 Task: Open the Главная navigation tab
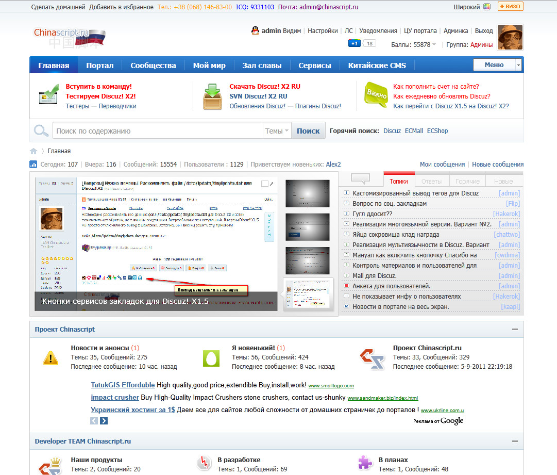click(54, 65)
